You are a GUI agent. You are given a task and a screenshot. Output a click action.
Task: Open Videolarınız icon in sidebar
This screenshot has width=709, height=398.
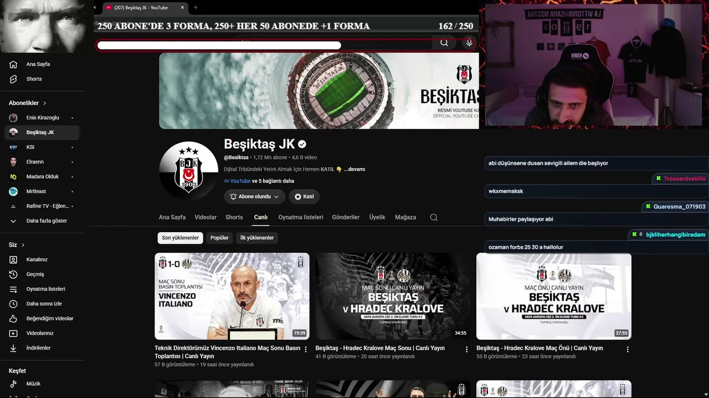(x=13, y=333)
